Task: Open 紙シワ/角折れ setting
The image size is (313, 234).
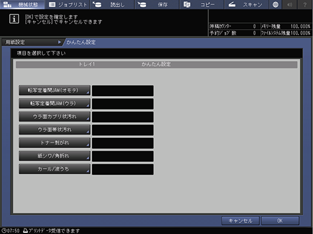Action: coord(54,156)
